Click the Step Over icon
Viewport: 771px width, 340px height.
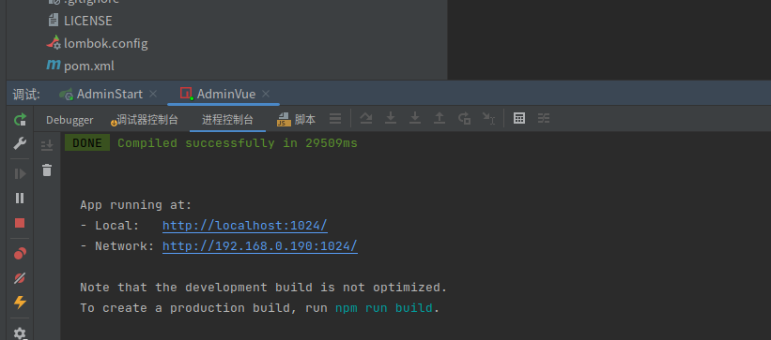click(x=366, y=118)
